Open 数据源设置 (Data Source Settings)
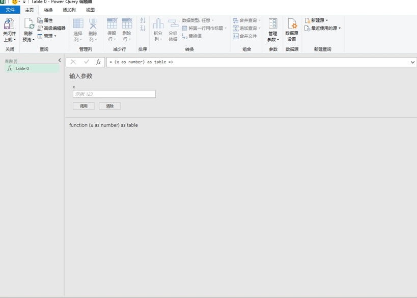The image size is (417, 298). pyautogui.click(x=292, y=24)
